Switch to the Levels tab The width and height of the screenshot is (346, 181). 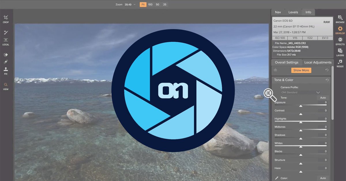pyautogui.click(x=293, y=12)
